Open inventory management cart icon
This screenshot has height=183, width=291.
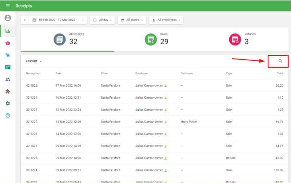[8, 55]
